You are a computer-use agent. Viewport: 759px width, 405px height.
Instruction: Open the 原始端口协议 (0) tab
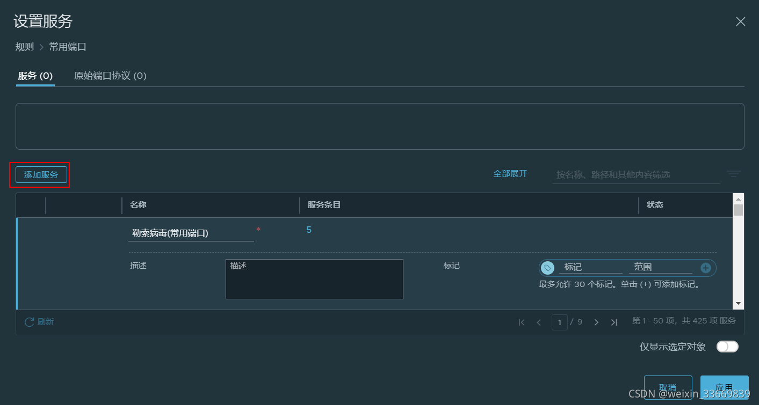(110, 76)
